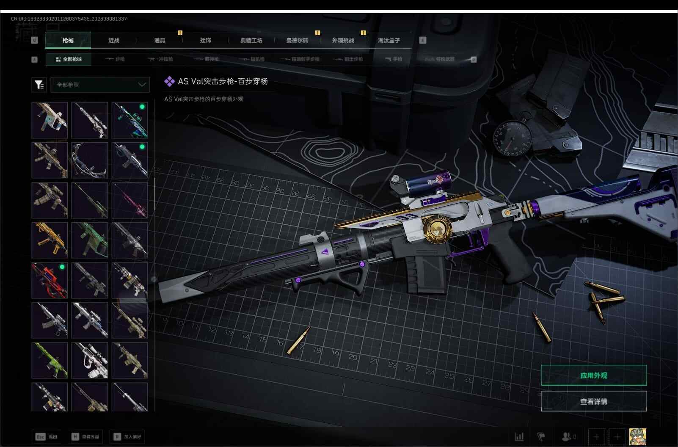Select the lime green gun skin thumbnail
The image size is (678, 447).
50,360
